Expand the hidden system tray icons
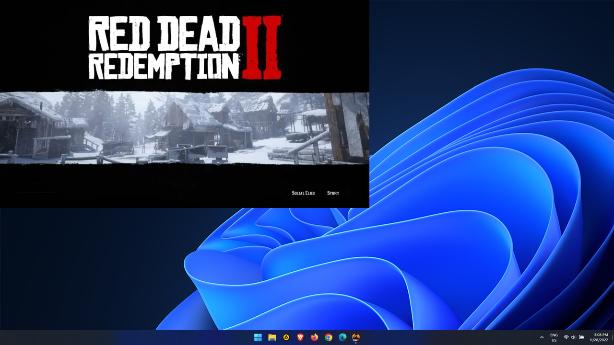The height and width of the screenshot is (345, 614). (x=542, y=337)
